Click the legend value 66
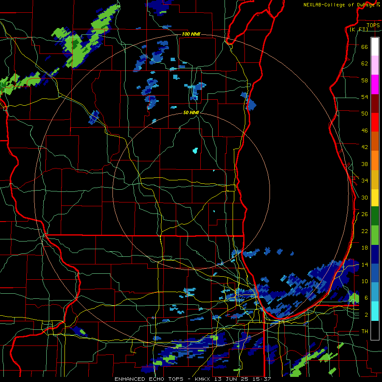This screenshot has height=382, width=382. tap(365, 47)
